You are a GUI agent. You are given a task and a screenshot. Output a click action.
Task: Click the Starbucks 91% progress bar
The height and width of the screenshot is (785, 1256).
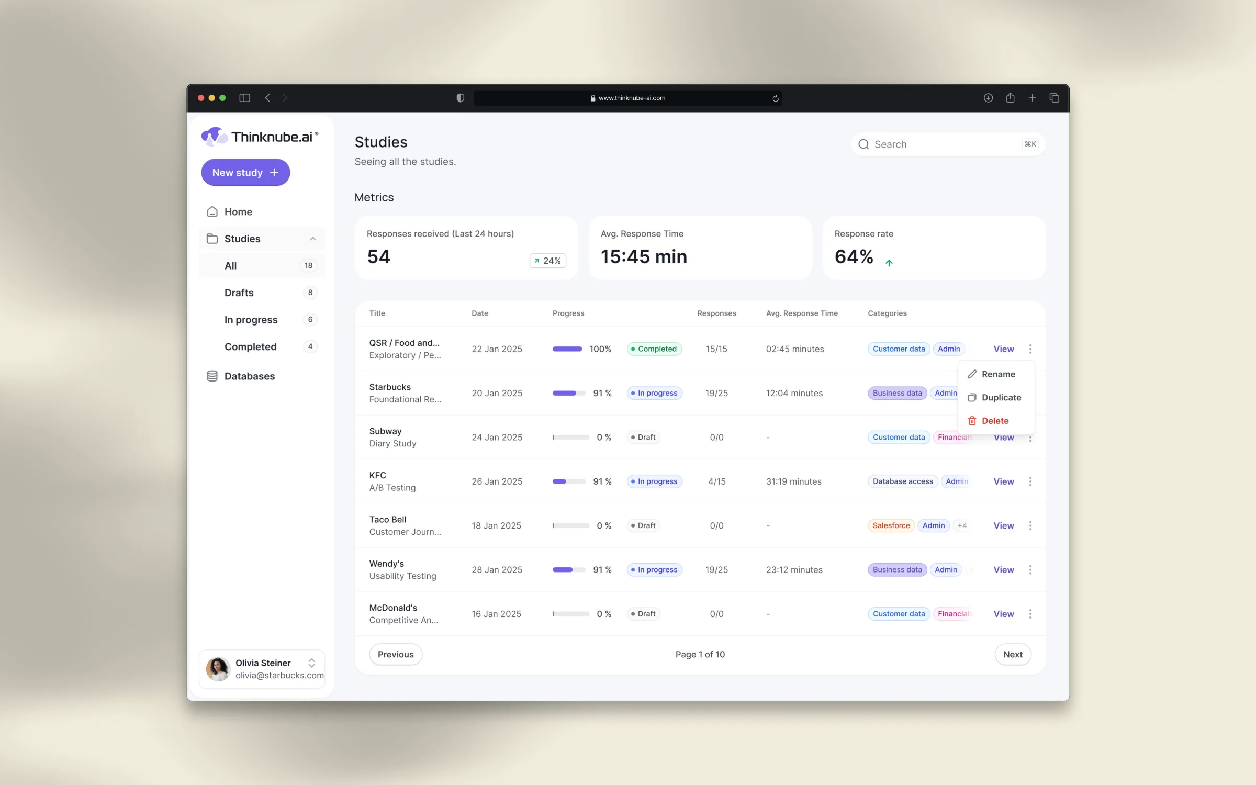(x=569, y=393)
